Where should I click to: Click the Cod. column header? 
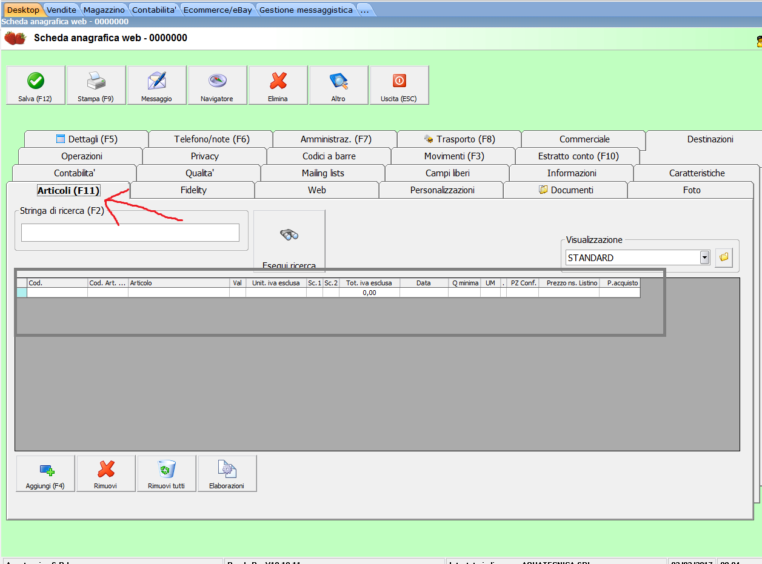(x=58, y=283)
